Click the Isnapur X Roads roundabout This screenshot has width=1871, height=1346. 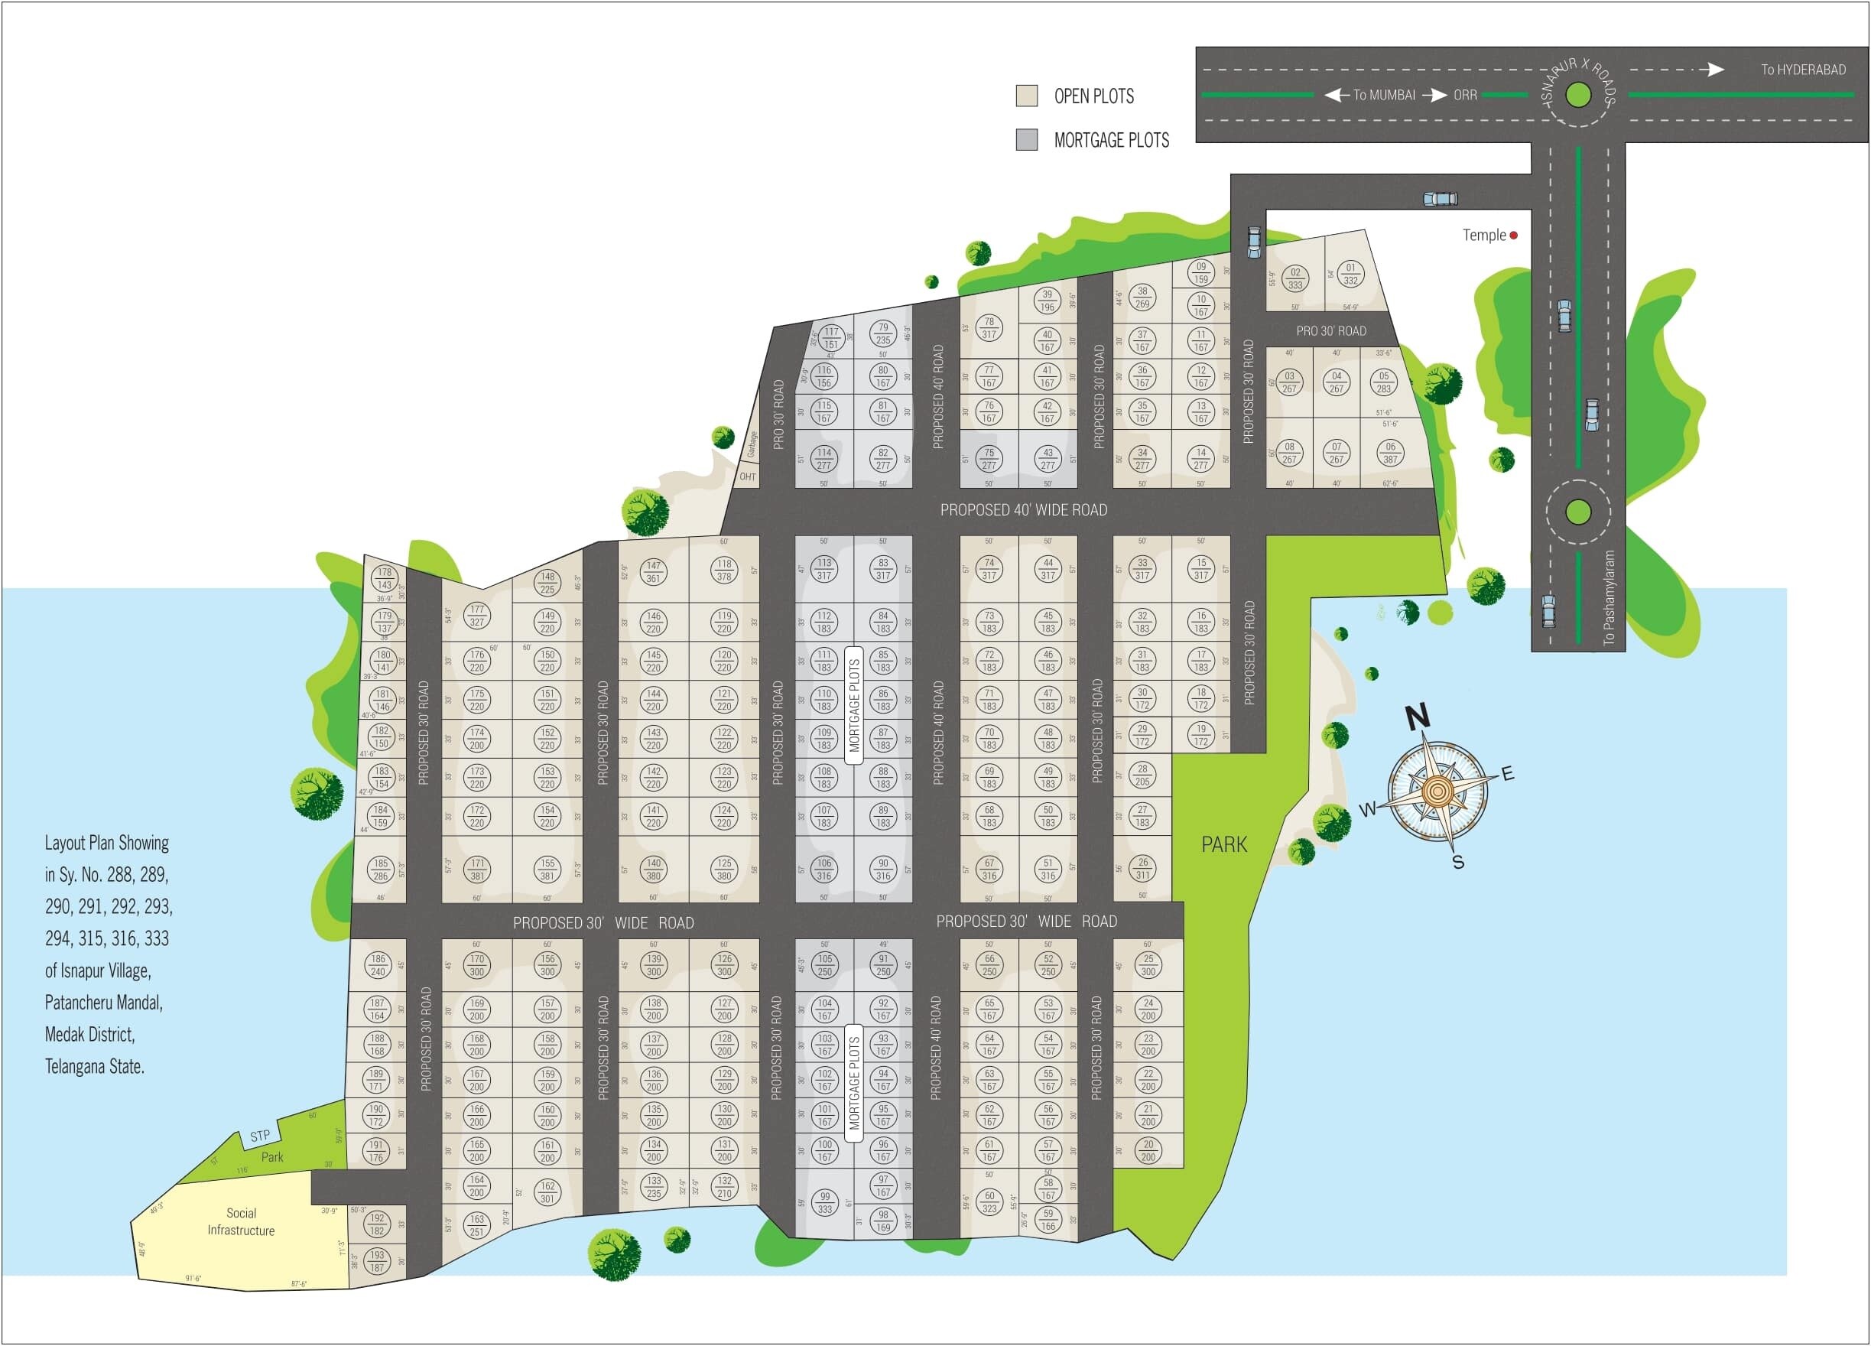click(1577, 95)
